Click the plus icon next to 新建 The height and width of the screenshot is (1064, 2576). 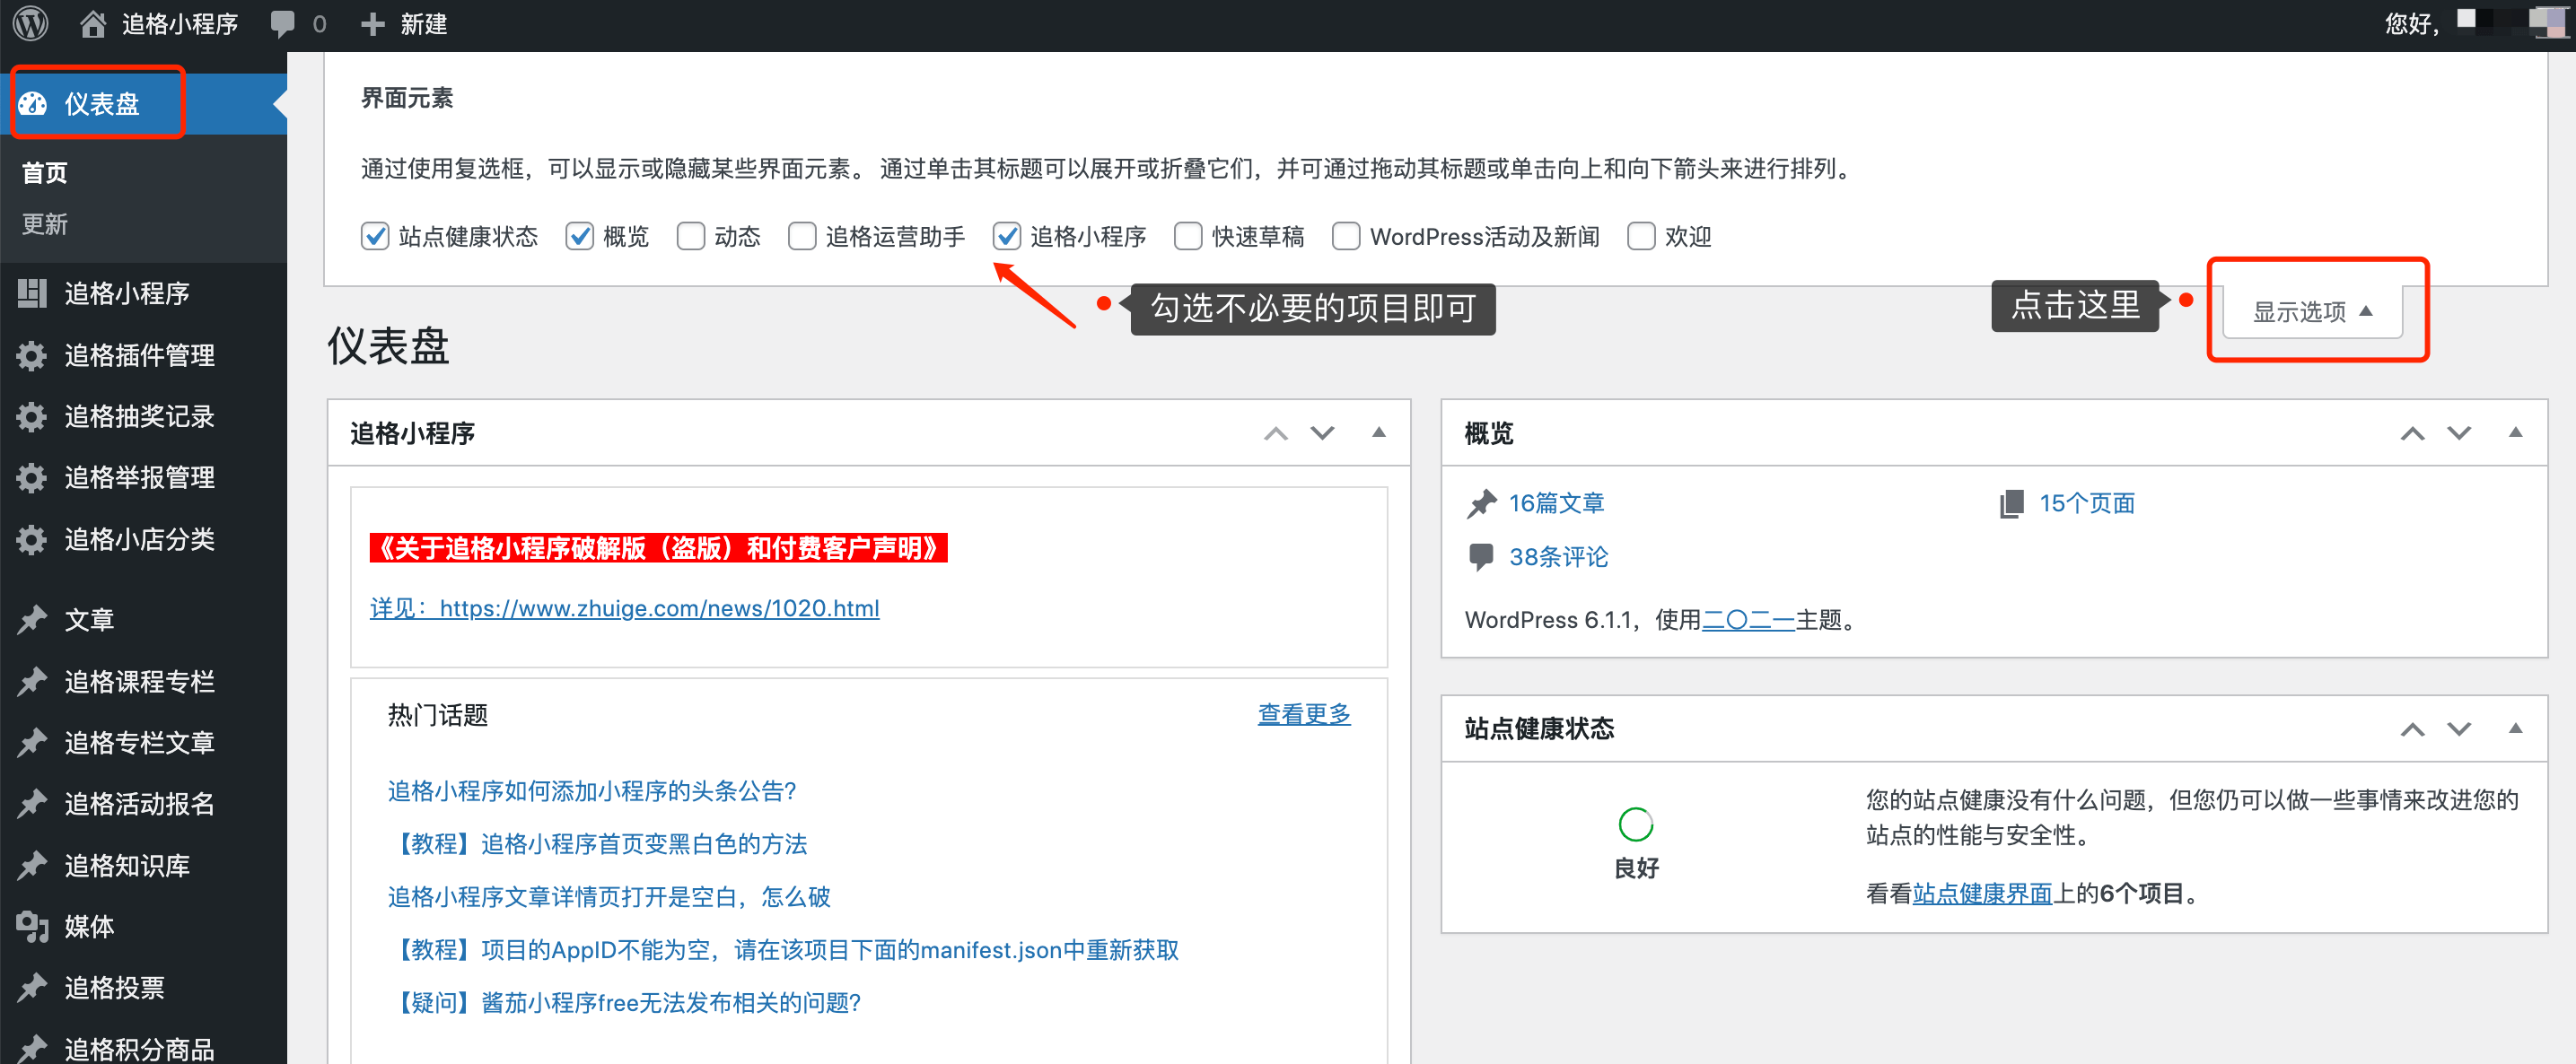point(372,24)
